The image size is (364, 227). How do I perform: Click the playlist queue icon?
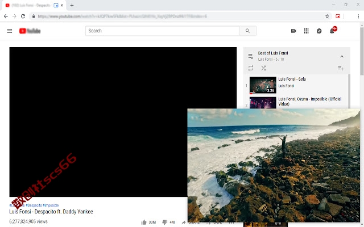(x=251, y=56)
